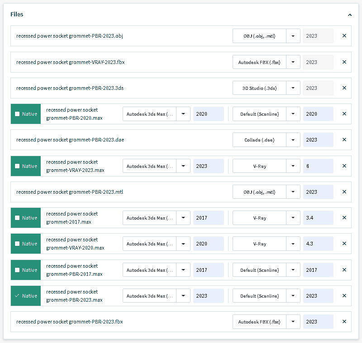Remove the grommet-PBR-2023.dae file
362x343 pixels.
[344, 140]
